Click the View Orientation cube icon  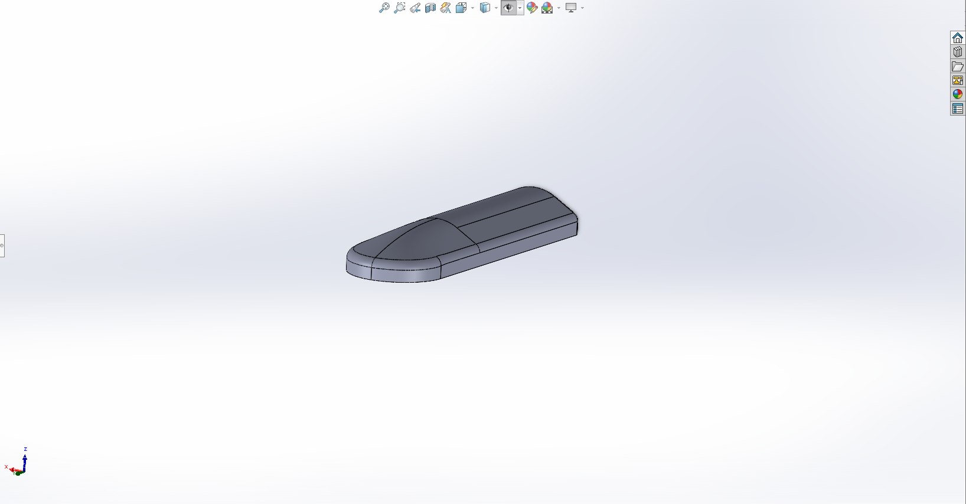click(x=461, y=8)
